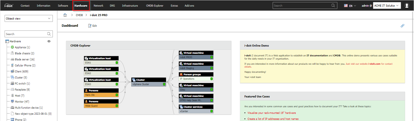Click the IT Operations person groups icon
The height and width of the screenshot is (121, 414).
[x=181, y=74]
